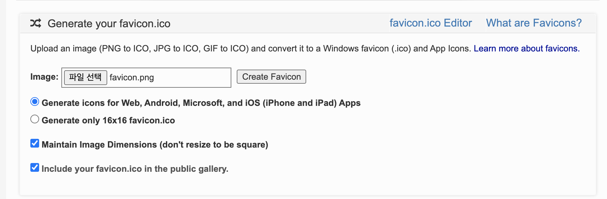Click the Include your favicon.ico label text
This screenshot has width=607, height=199.
(135, 169)
